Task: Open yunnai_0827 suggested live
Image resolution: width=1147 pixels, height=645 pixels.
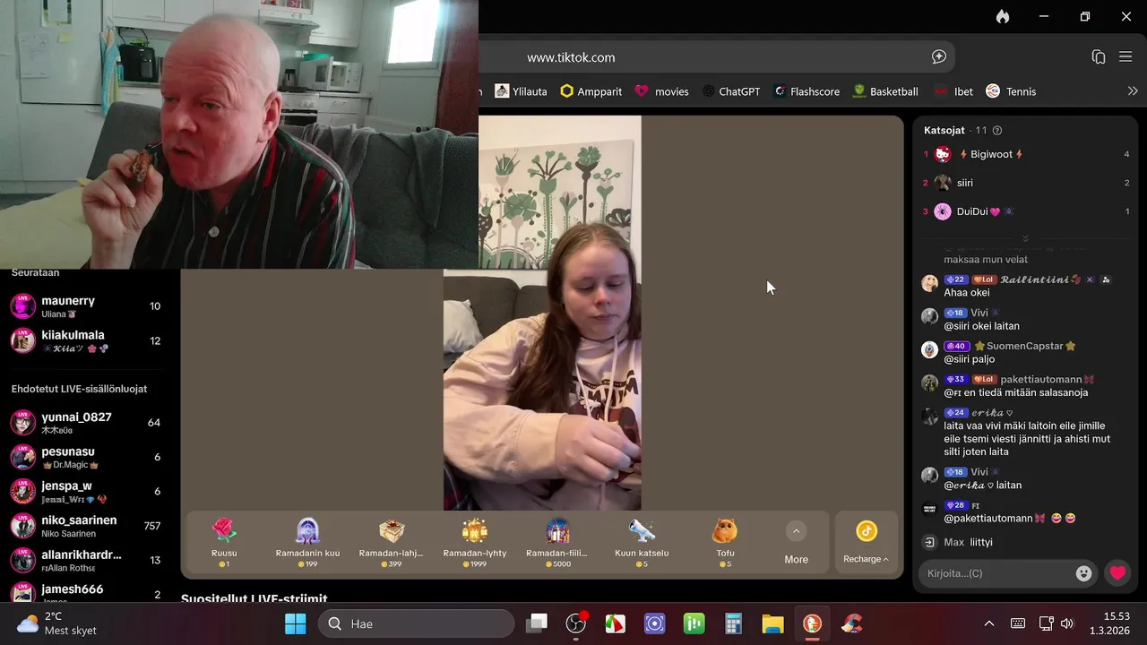Action: (86, 423)
